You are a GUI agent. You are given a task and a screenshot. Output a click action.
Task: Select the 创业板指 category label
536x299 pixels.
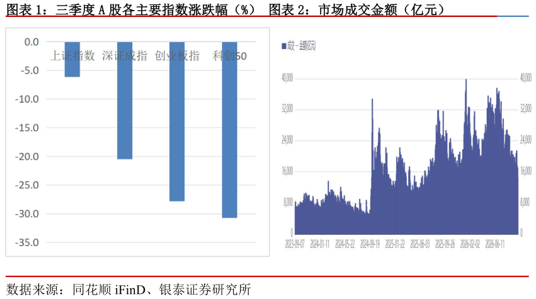(177, 55)
